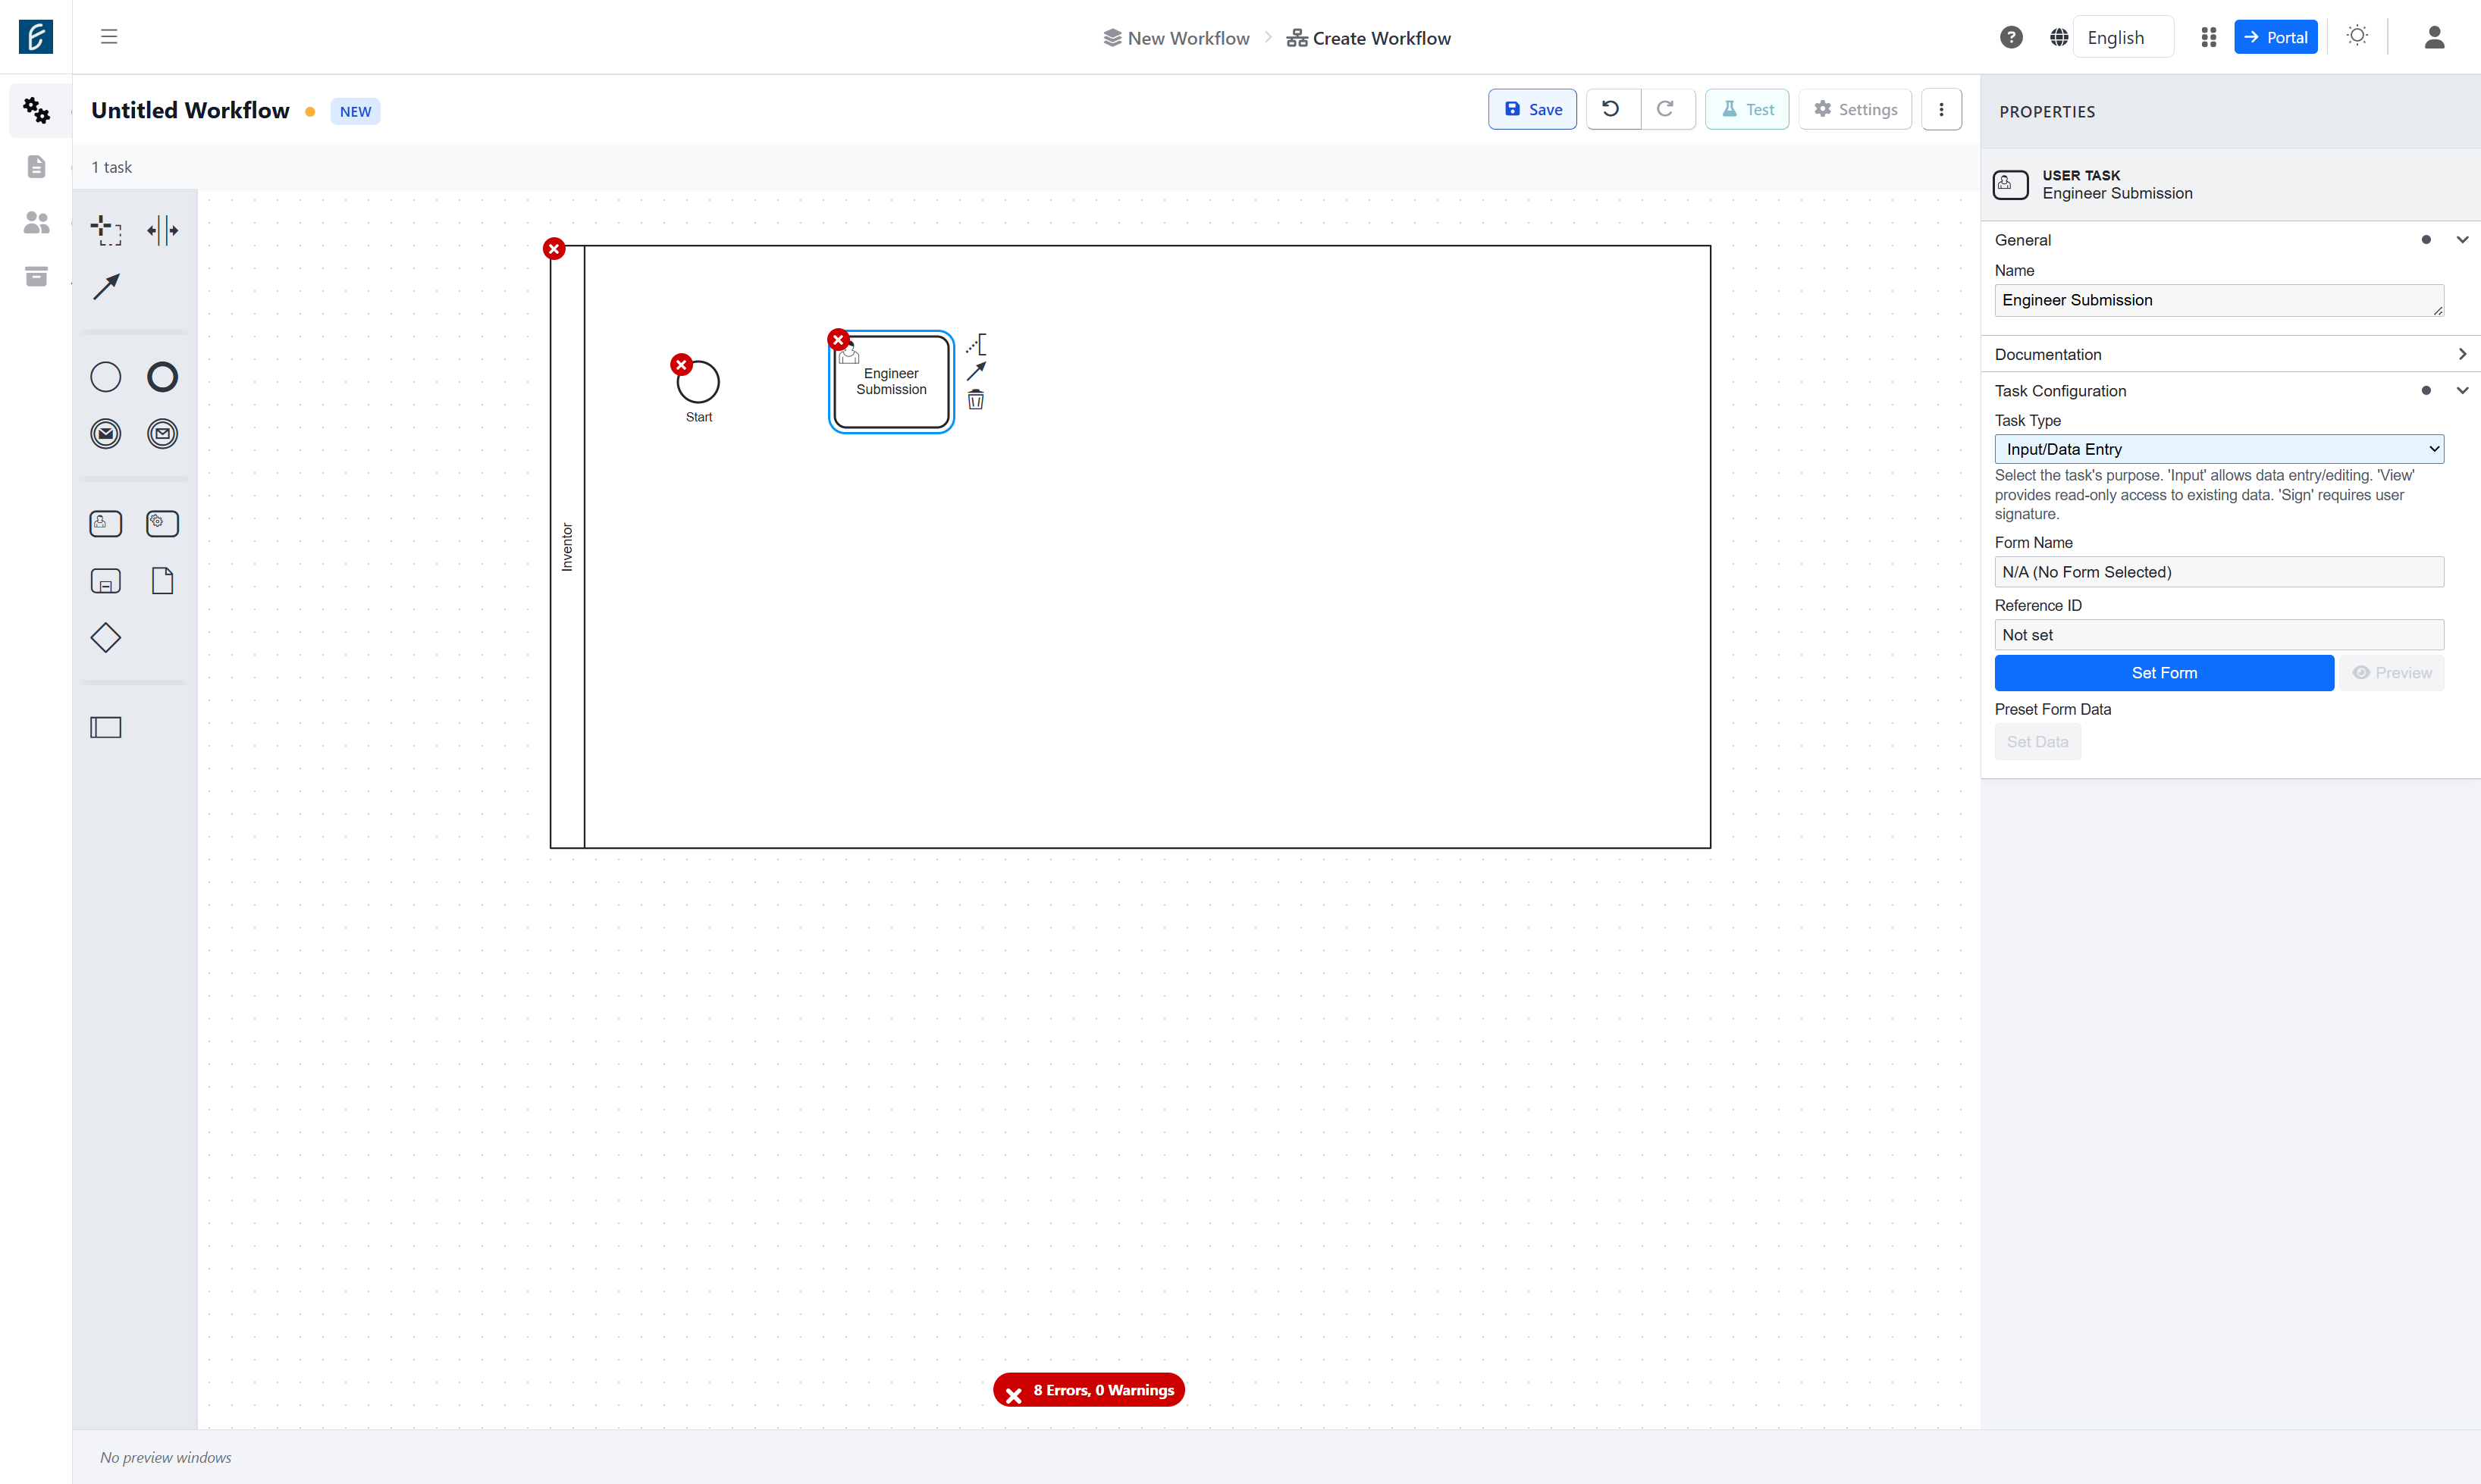
Task: Open the documents sidebar icon
Action: tap(36, 166)
